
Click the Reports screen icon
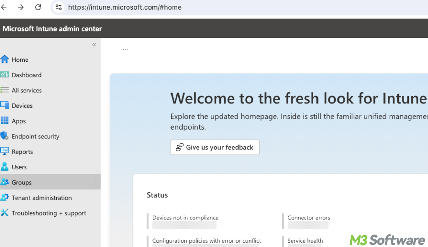coord(5,151)
